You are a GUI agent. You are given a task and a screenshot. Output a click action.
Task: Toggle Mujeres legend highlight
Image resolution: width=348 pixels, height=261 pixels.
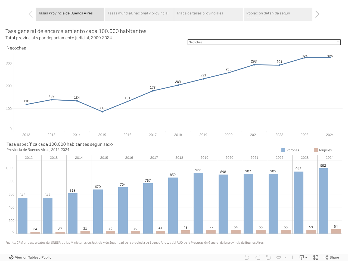[322, 150]
